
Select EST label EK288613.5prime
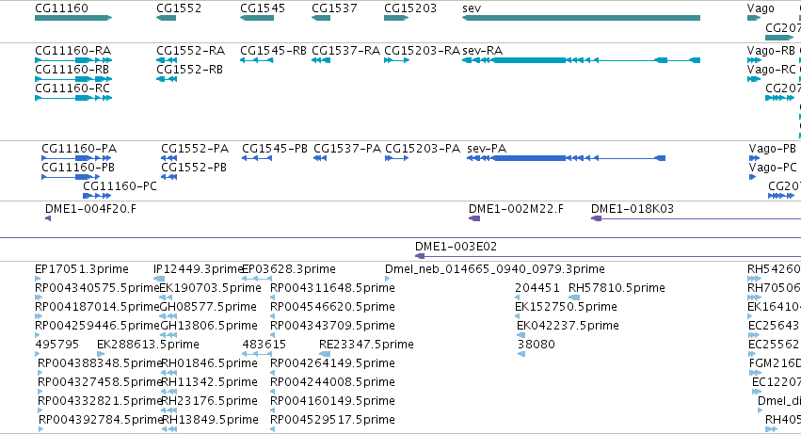148,346
